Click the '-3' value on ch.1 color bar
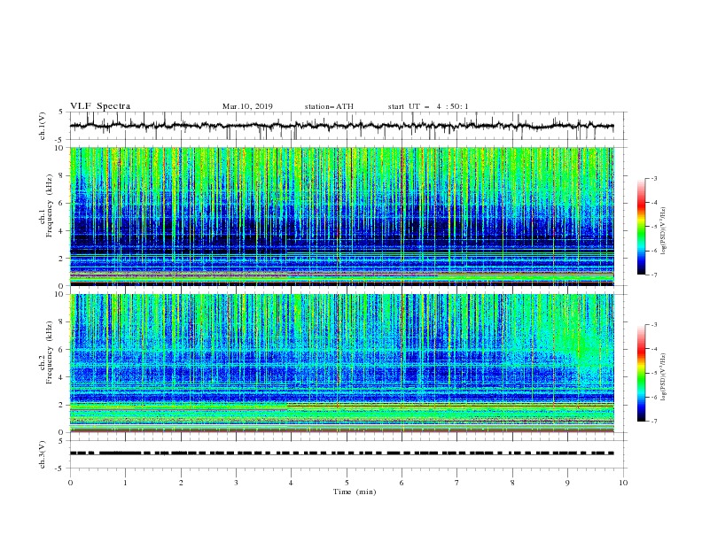Screen dimensions: 702x542 (x=653, y=178)
